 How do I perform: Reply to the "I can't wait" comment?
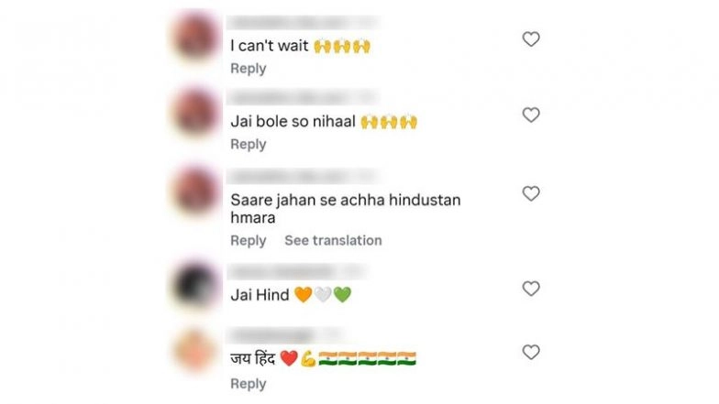click(248, 69)
